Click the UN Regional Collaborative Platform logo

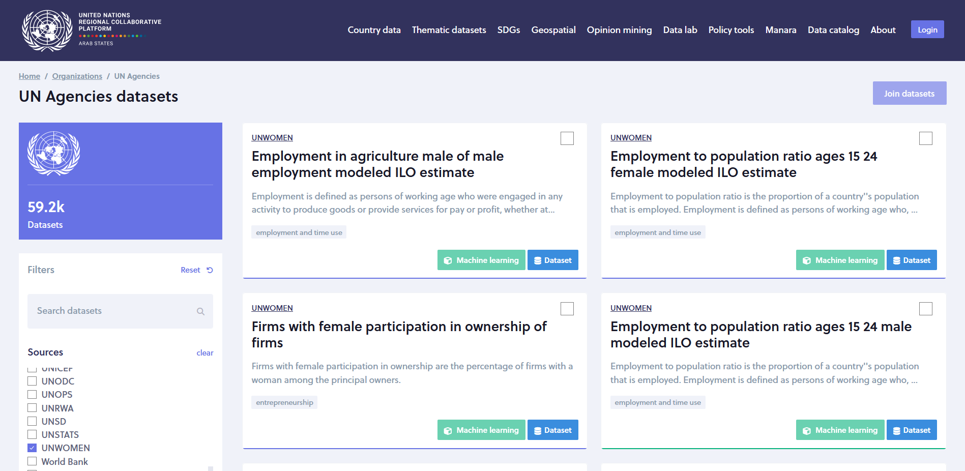click(x=92, y=30)
